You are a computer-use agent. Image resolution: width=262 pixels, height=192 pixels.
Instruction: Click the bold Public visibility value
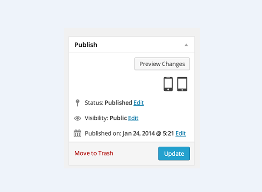pos(118,118)
